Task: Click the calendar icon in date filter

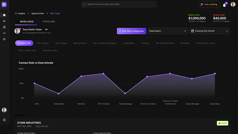Action: (193, 31)
